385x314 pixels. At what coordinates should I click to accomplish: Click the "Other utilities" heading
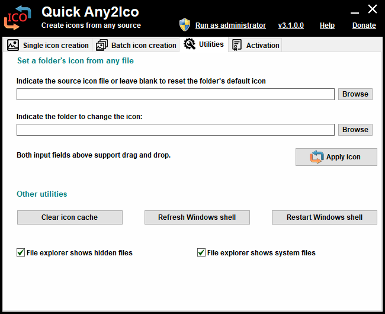(41, 194)
